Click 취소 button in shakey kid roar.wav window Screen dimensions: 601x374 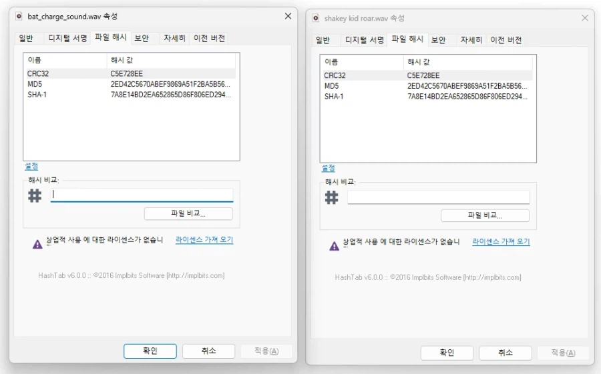pos(506,353)
